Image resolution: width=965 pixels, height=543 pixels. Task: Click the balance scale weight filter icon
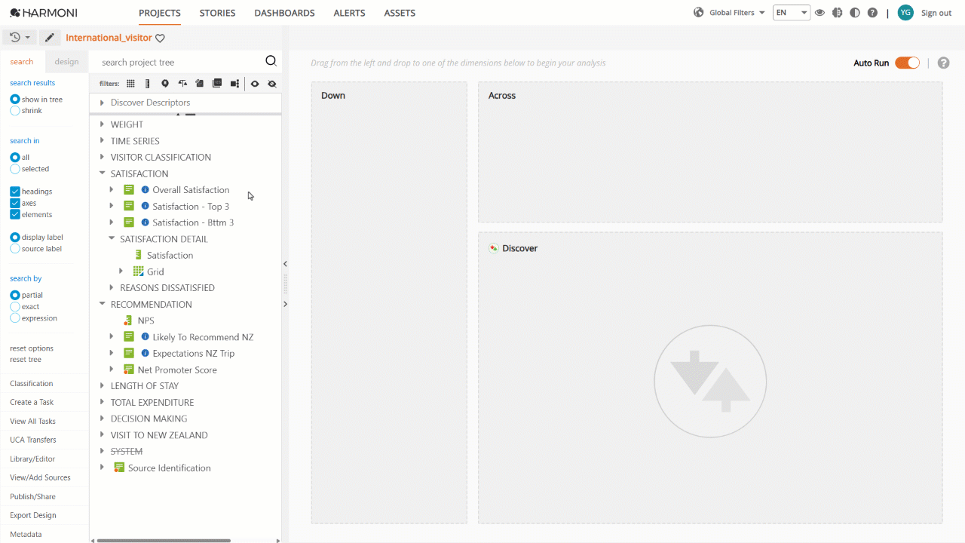[182, 84]
